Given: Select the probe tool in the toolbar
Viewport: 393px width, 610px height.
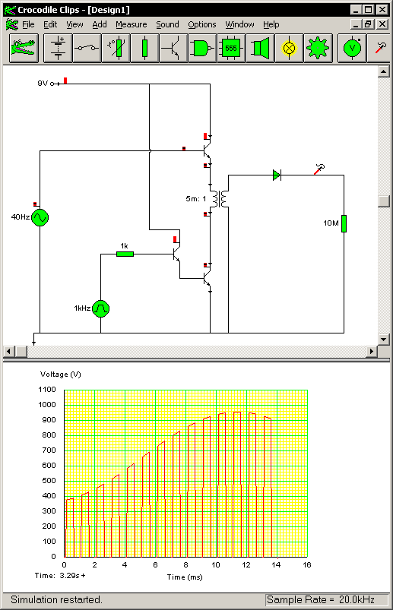Looking at the screenshot, I should pyautogui.click(x=380, y=49).
